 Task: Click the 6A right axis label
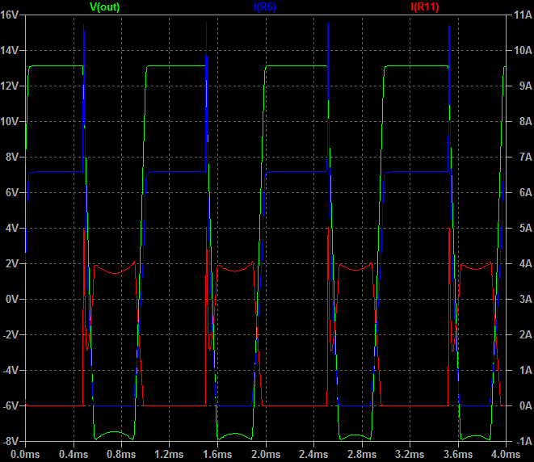click(526, 193)
